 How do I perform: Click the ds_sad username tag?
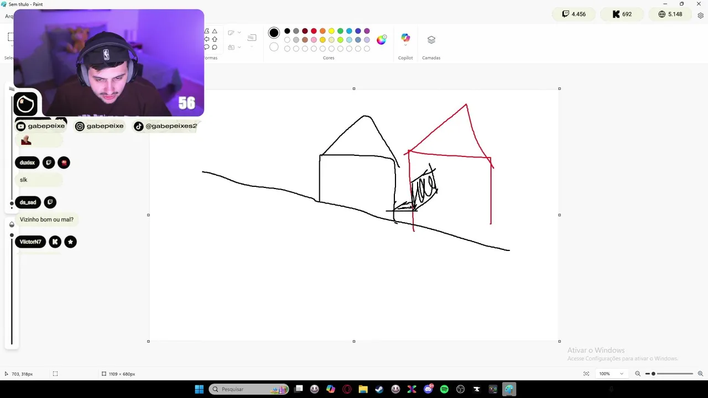[x=28, y=202]
